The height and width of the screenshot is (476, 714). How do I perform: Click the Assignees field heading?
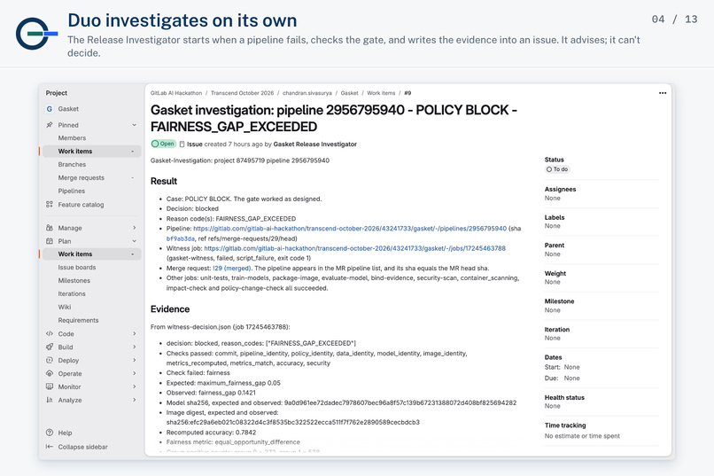(561, 189)
